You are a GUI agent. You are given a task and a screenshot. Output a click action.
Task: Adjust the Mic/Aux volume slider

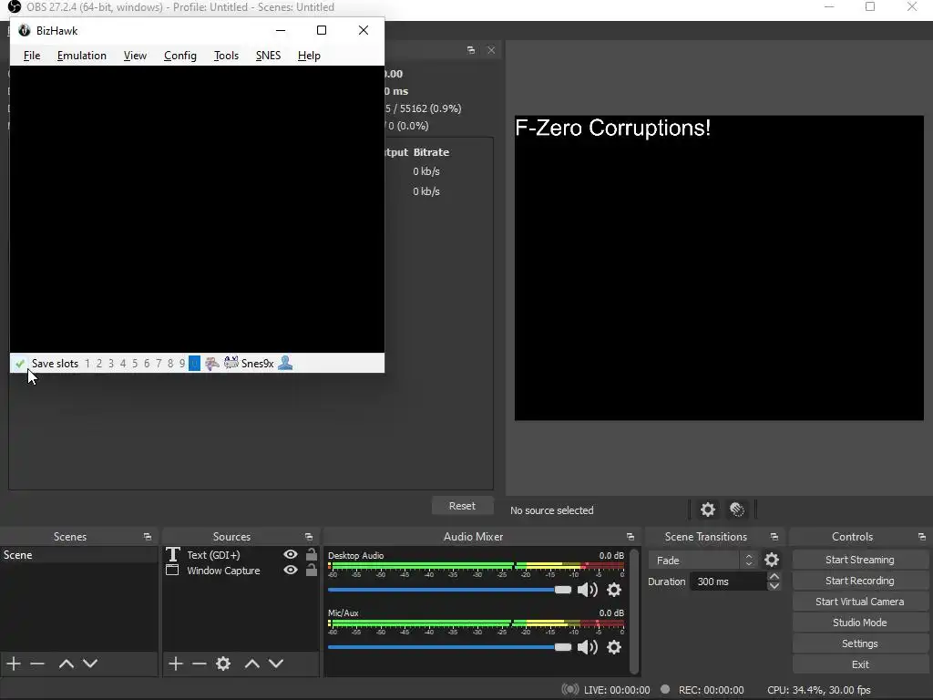(449, 647)
